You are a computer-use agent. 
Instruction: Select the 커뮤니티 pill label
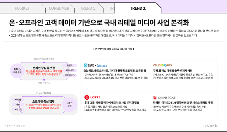[x=70, y=70]
